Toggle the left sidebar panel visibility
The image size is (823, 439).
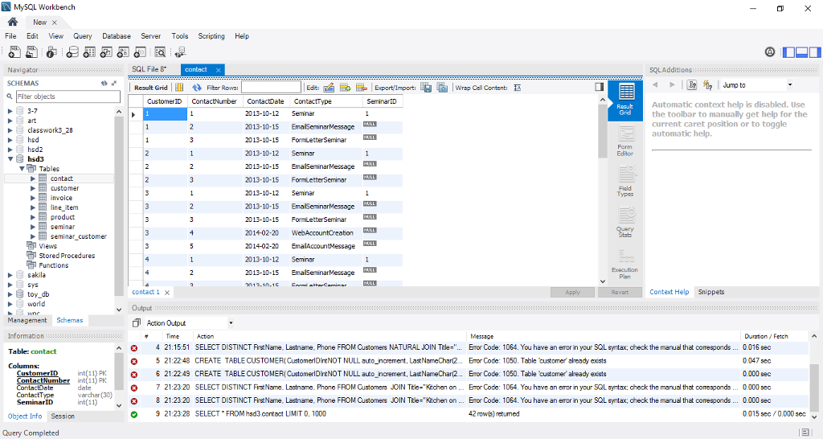click(788, 52)
